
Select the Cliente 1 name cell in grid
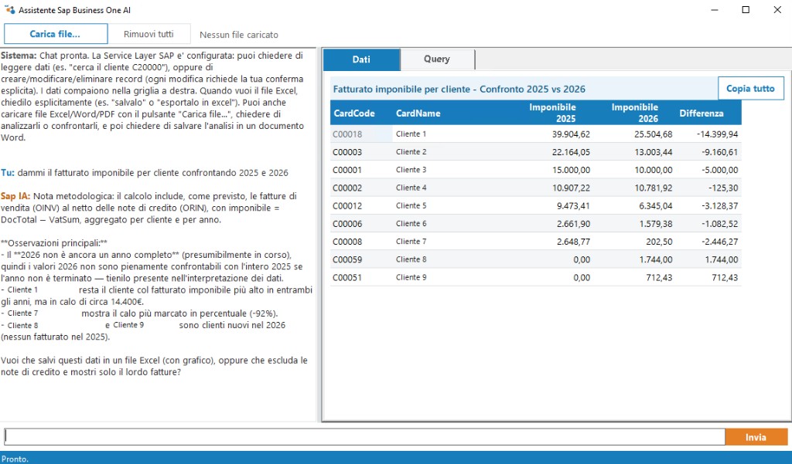(x=452, y=134)
